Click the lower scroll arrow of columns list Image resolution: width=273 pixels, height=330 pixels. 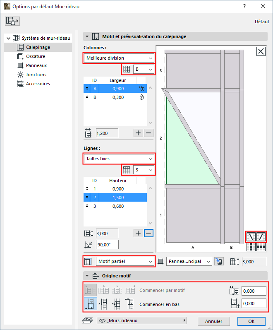[x=150, y=123]
